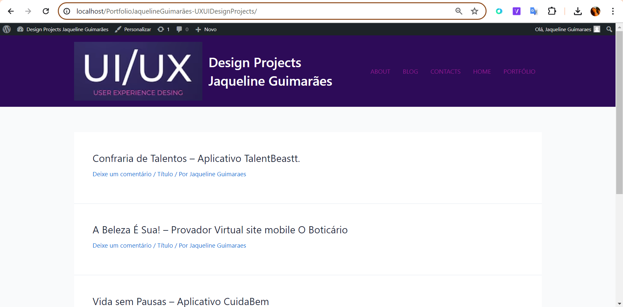Click the scrollbar up arrow
623x307 pixels.
tap(619, 27)
